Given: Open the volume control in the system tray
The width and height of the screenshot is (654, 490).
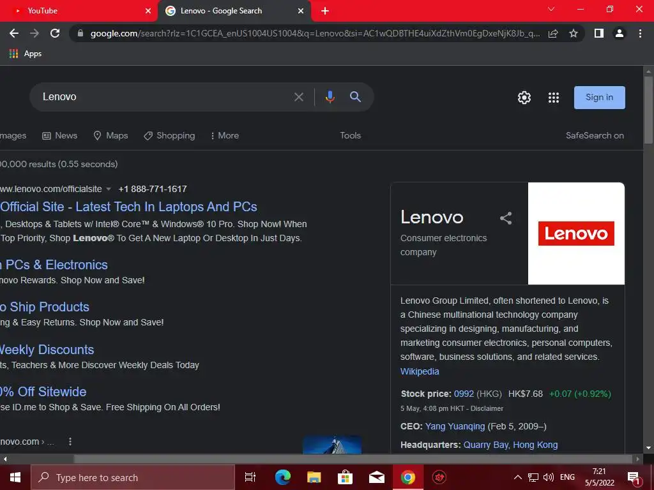Looking at the screenshot, I should [x=549, y=477].
